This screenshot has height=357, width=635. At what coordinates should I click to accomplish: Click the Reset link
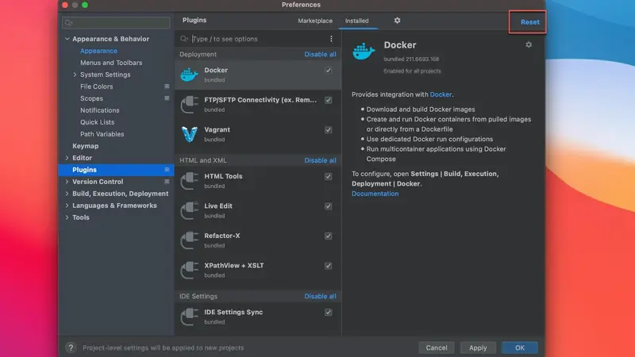tap(529, 22)
